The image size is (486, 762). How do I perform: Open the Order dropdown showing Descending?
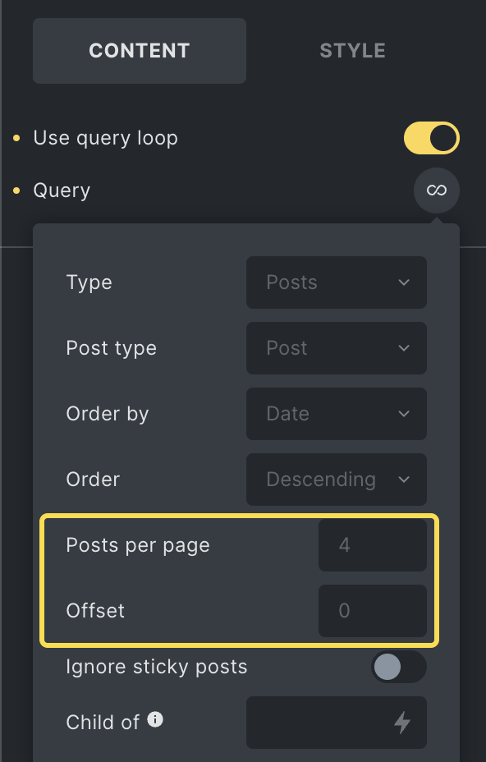click(x=337, y=480)
